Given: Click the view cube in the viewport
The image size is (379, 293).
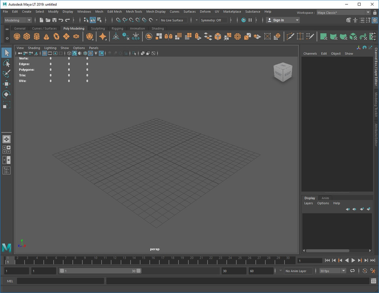Looking at the screenshot, I should tap(283, 72).
